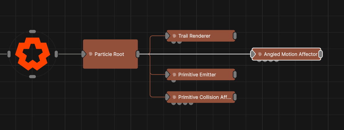The image size is (344, 130).
Task: Click the orange Root node logo
Action: (32, 54)
